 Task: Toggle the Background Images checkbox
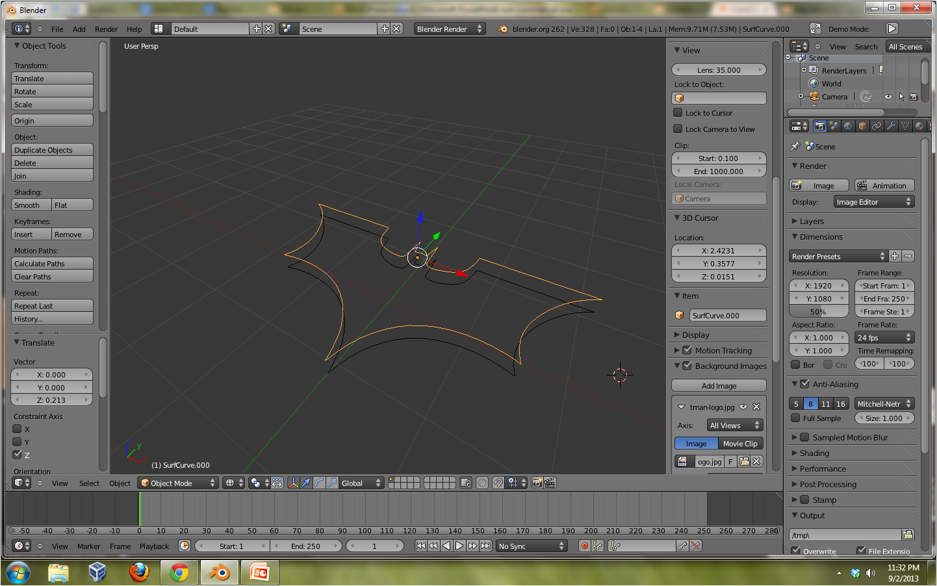pyautogui.click(x=687, y=366)
